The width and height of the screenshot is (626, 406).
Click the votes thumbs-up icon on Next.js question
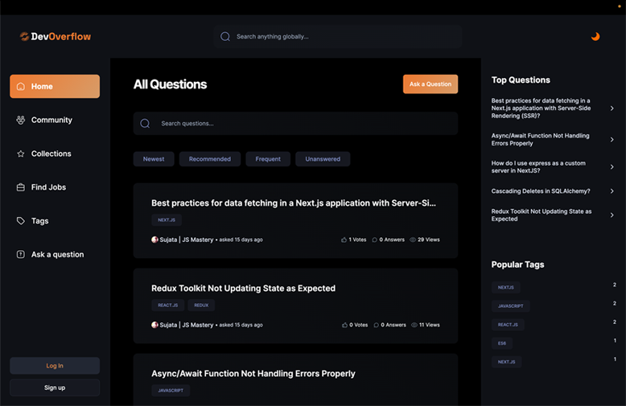344,240
